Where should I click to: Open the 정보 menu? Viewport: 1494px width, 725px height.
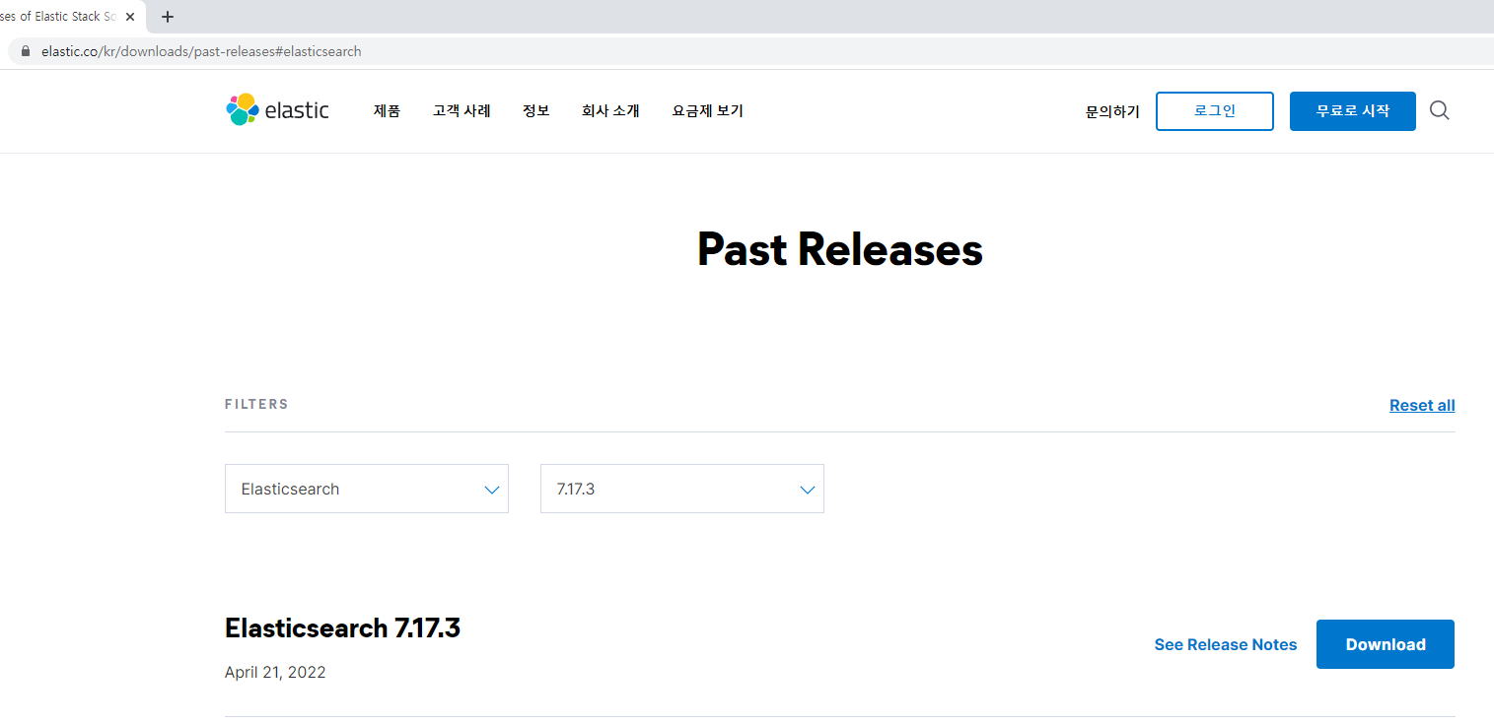click(536, 111)
